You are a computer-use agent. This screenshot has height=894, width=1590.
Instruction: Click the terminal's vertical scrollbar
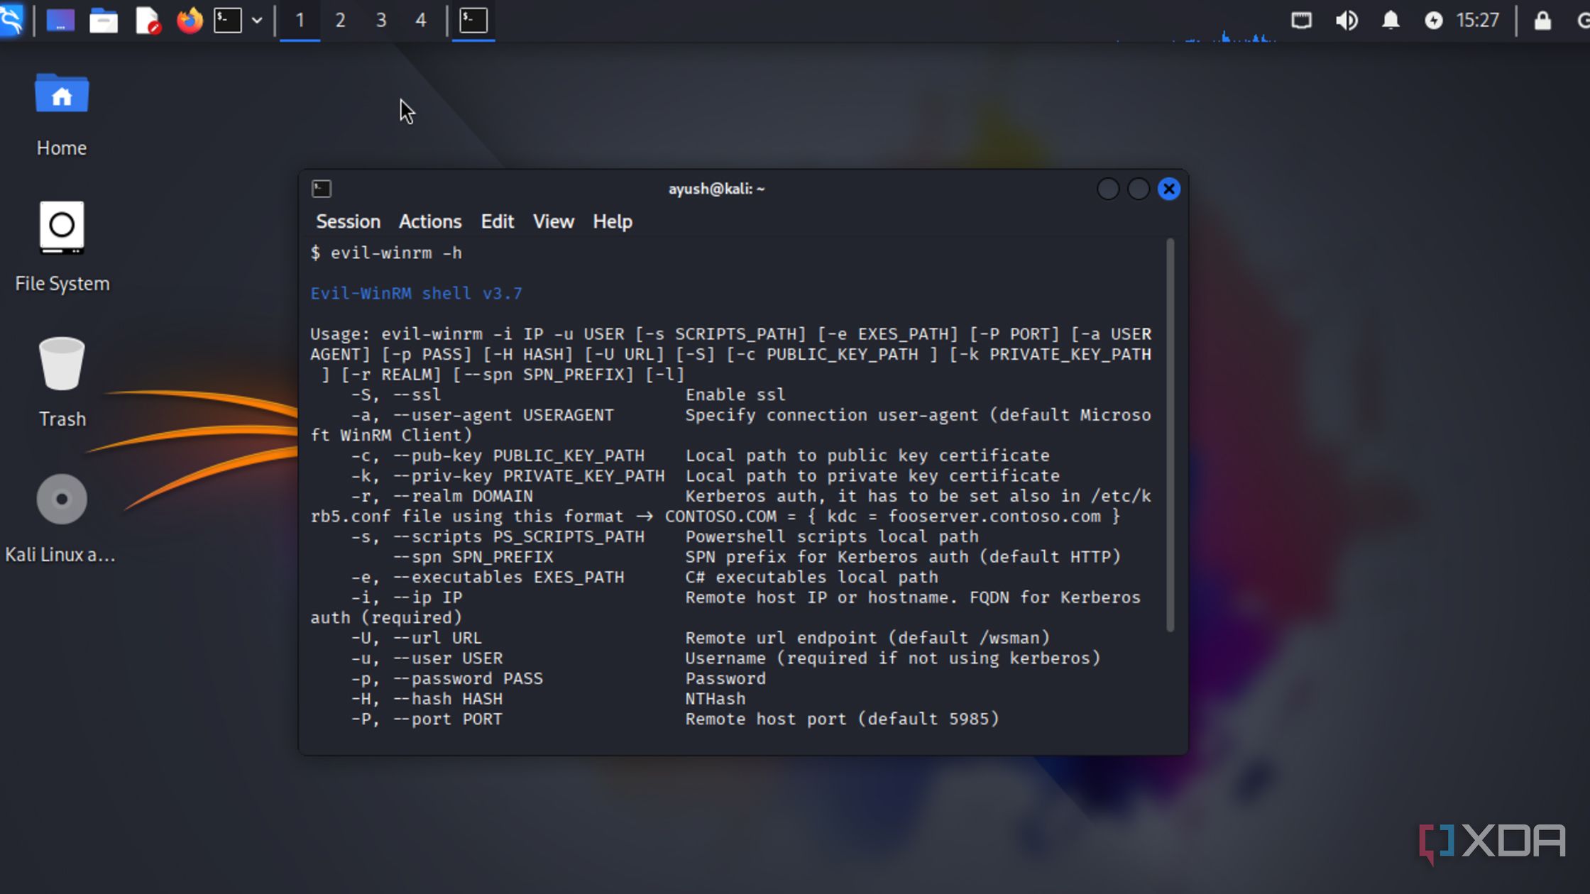point(1170,434)
